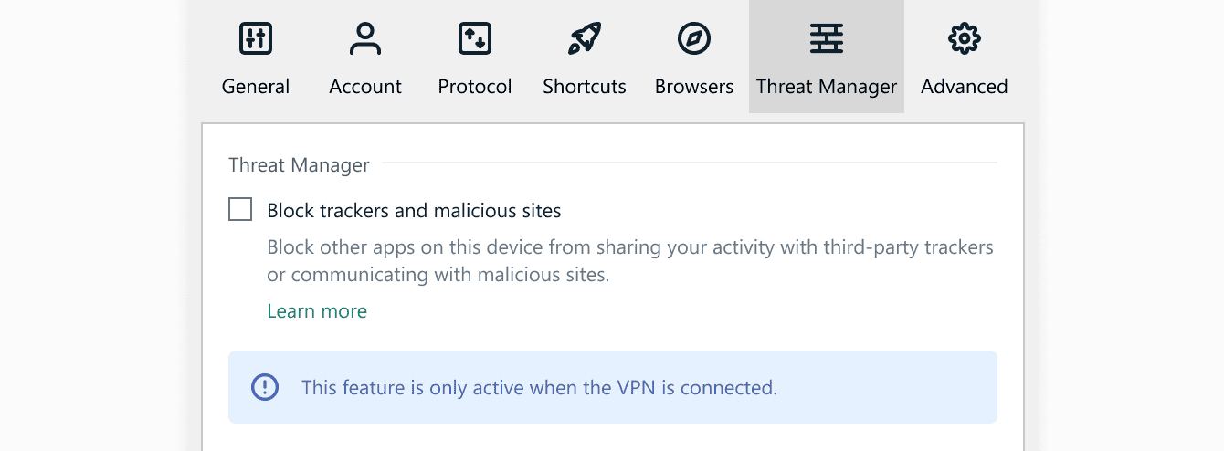Click the Advanced gear icon
This screenshot has height=451, width=1224.
click(x=965, y=38)
